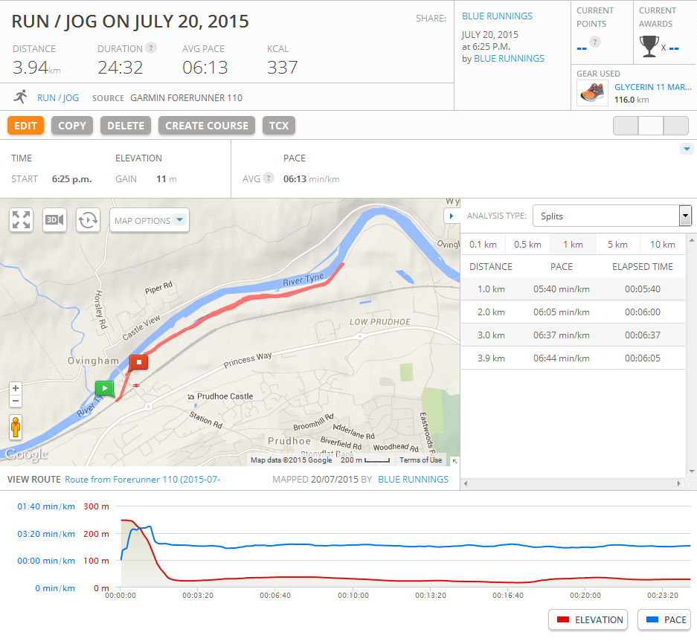Select the 5 km split tab
Viewport: 697px width, 641px height.
click(x=617, y=244)
